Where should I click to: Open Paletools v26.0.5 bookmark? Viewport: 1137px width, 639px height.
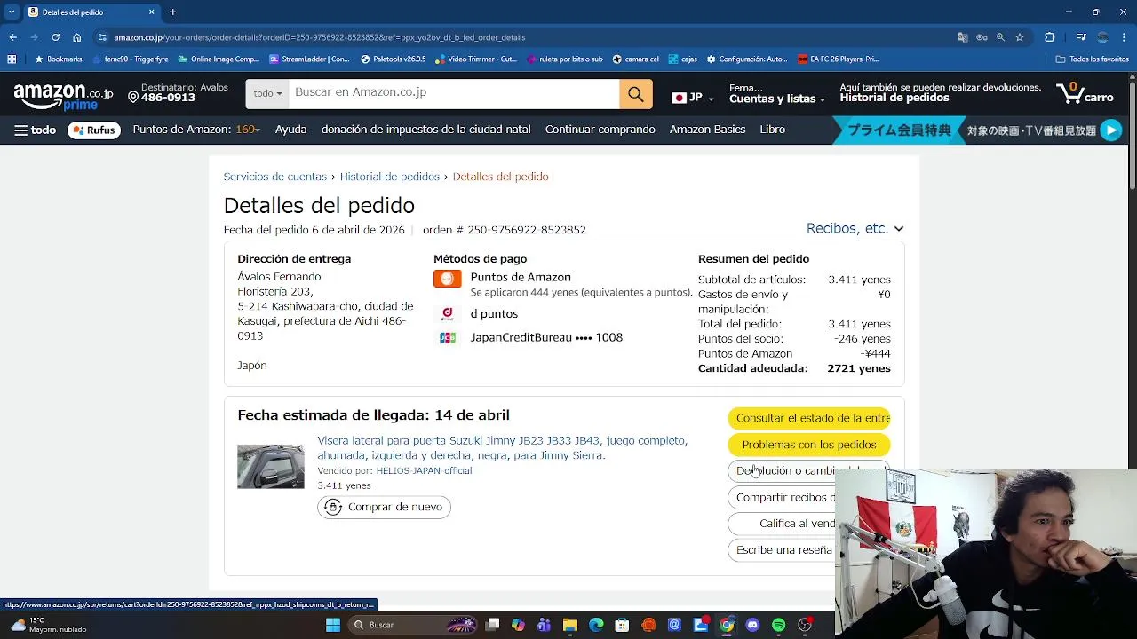pyautogui.click(x=393, y=59)
